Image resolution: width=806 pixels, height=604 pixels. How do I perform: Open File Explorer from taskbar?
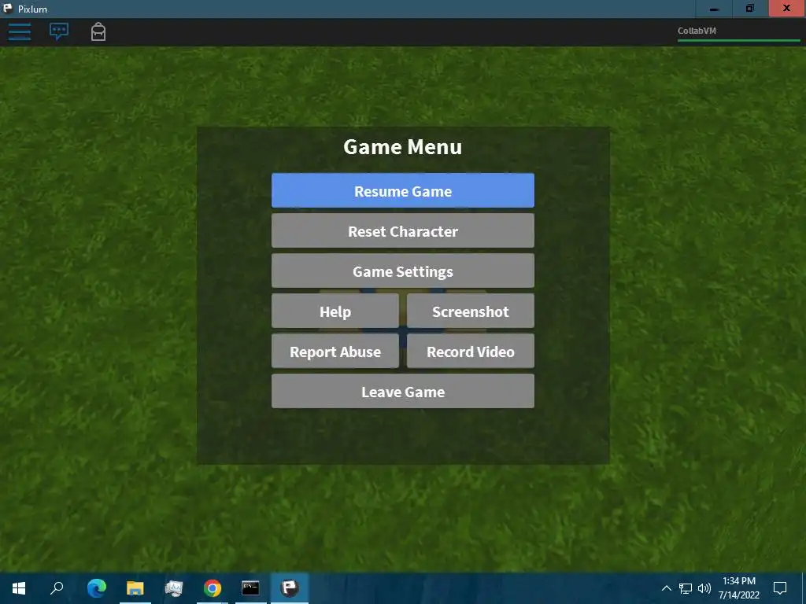pos(135,588)
